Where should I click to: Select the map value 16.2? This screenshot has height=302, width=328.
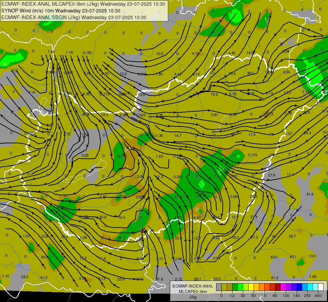(236, 238)
